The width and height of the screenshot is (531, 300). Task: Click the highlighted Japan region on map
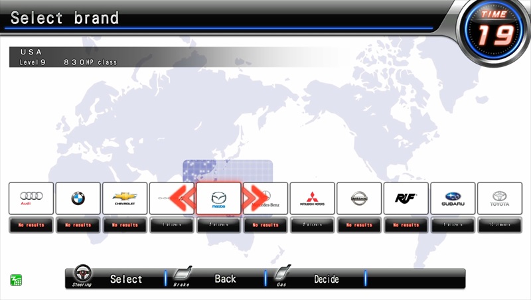coord(228,171)
